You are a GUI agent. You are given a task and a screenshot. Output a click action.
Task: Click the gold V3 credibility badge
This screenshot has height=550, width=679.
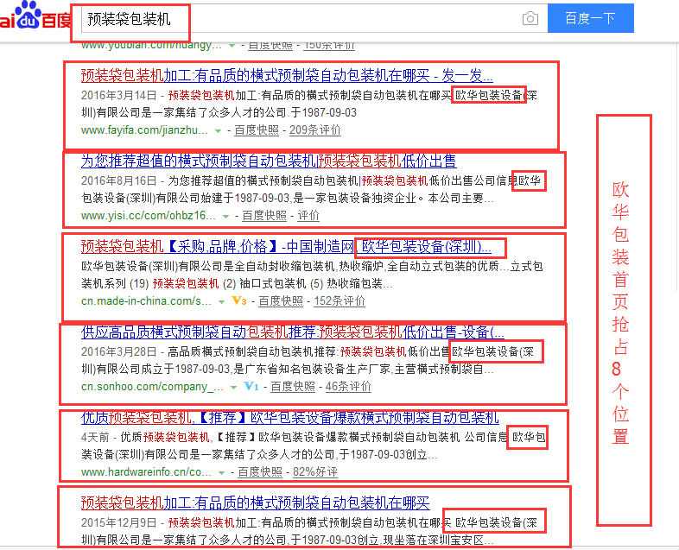[x=240, y=301]
